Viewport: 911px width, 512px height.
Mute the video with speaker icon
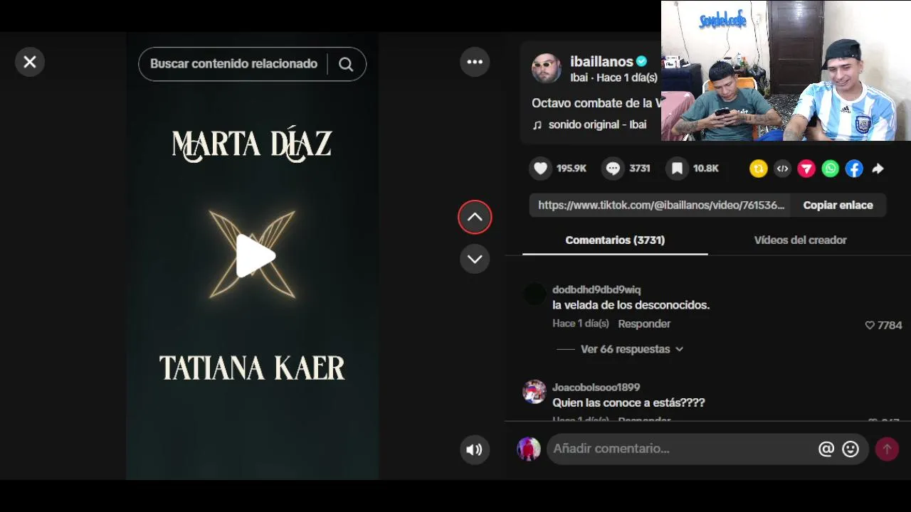(x=475, y=449)
